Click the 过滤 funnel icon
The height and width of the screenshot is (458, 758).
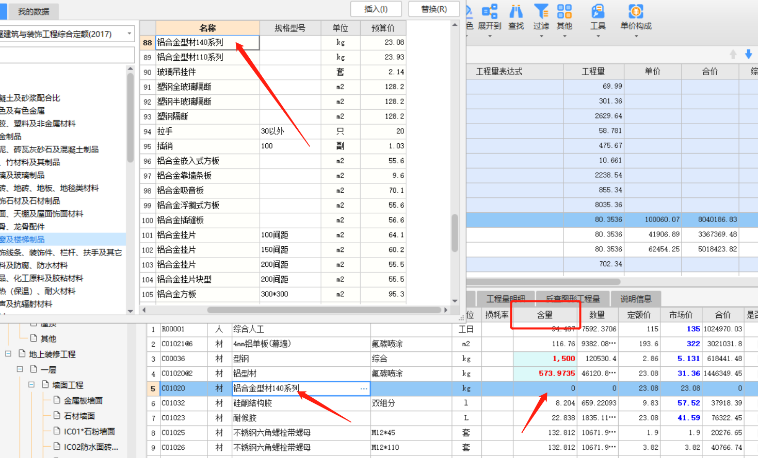pyautogui.click(x=541, y=11)
